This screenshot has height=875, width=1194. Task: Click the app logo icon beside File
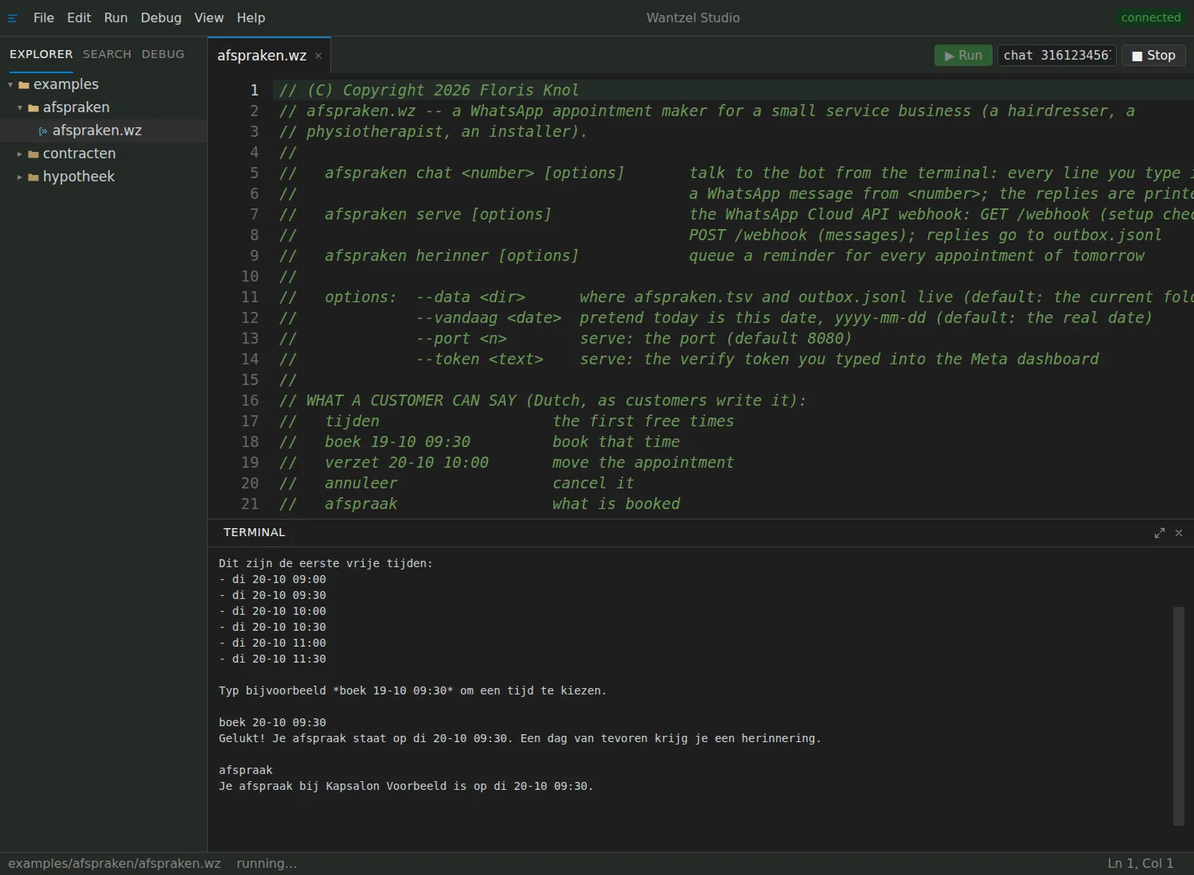click(x=13, y=18)
